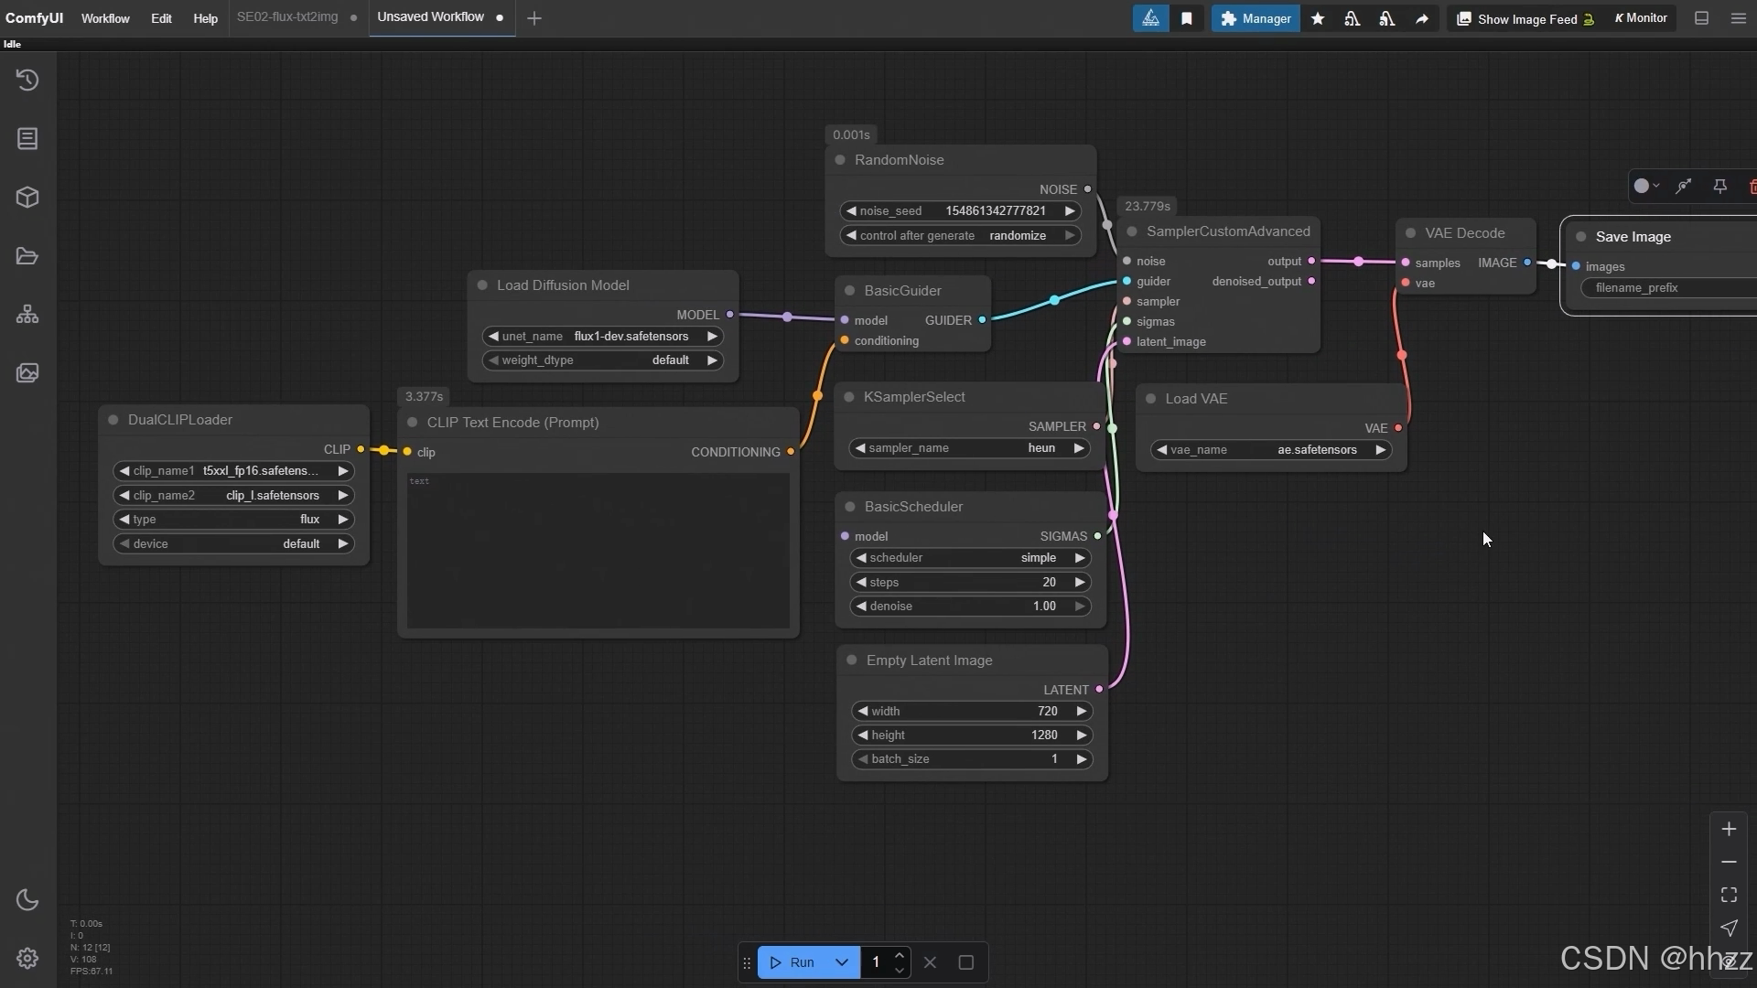This screenshot has height=988, width=1757.
Task: Open settings gear icon in sidebar
Action: pos(27,958)
